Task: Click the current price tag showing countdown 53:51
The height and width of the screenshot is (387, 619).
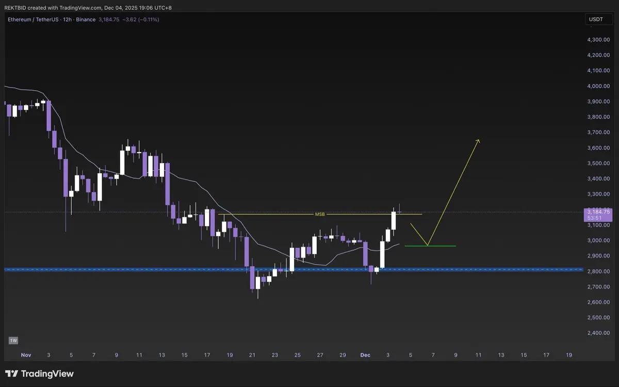Action: 597,215
